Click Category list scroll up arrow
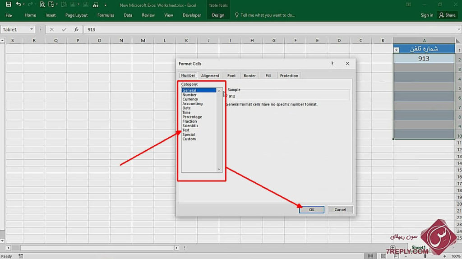Viewport: 462px width, 259px height. 219,91
